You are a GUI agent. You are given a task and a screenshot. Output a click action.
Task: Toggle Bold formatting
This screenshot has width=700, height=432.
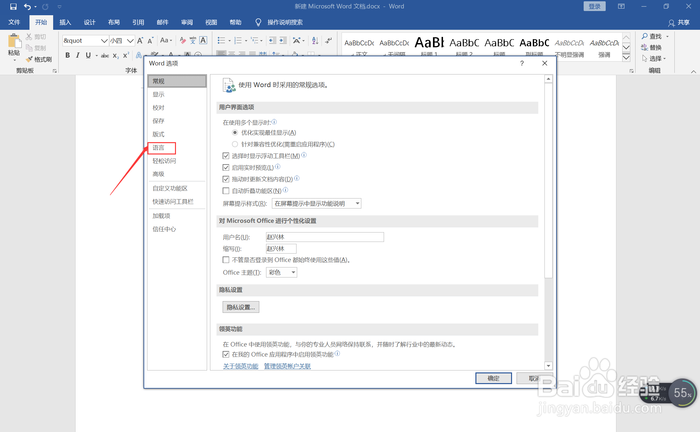click(67, 55)
